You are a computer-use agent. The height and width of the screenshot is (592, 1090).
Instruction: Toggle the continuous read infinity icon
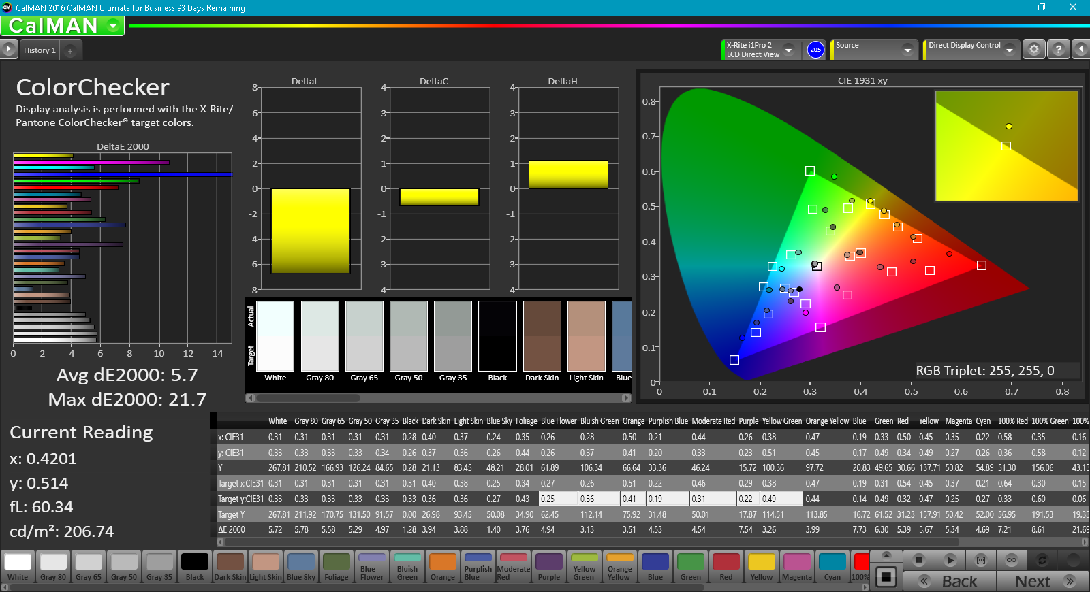1012,560
